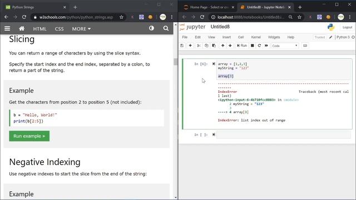Open the left browser's three-dot menu
Viewport: 356px width, 200px height.
[172, 17]
